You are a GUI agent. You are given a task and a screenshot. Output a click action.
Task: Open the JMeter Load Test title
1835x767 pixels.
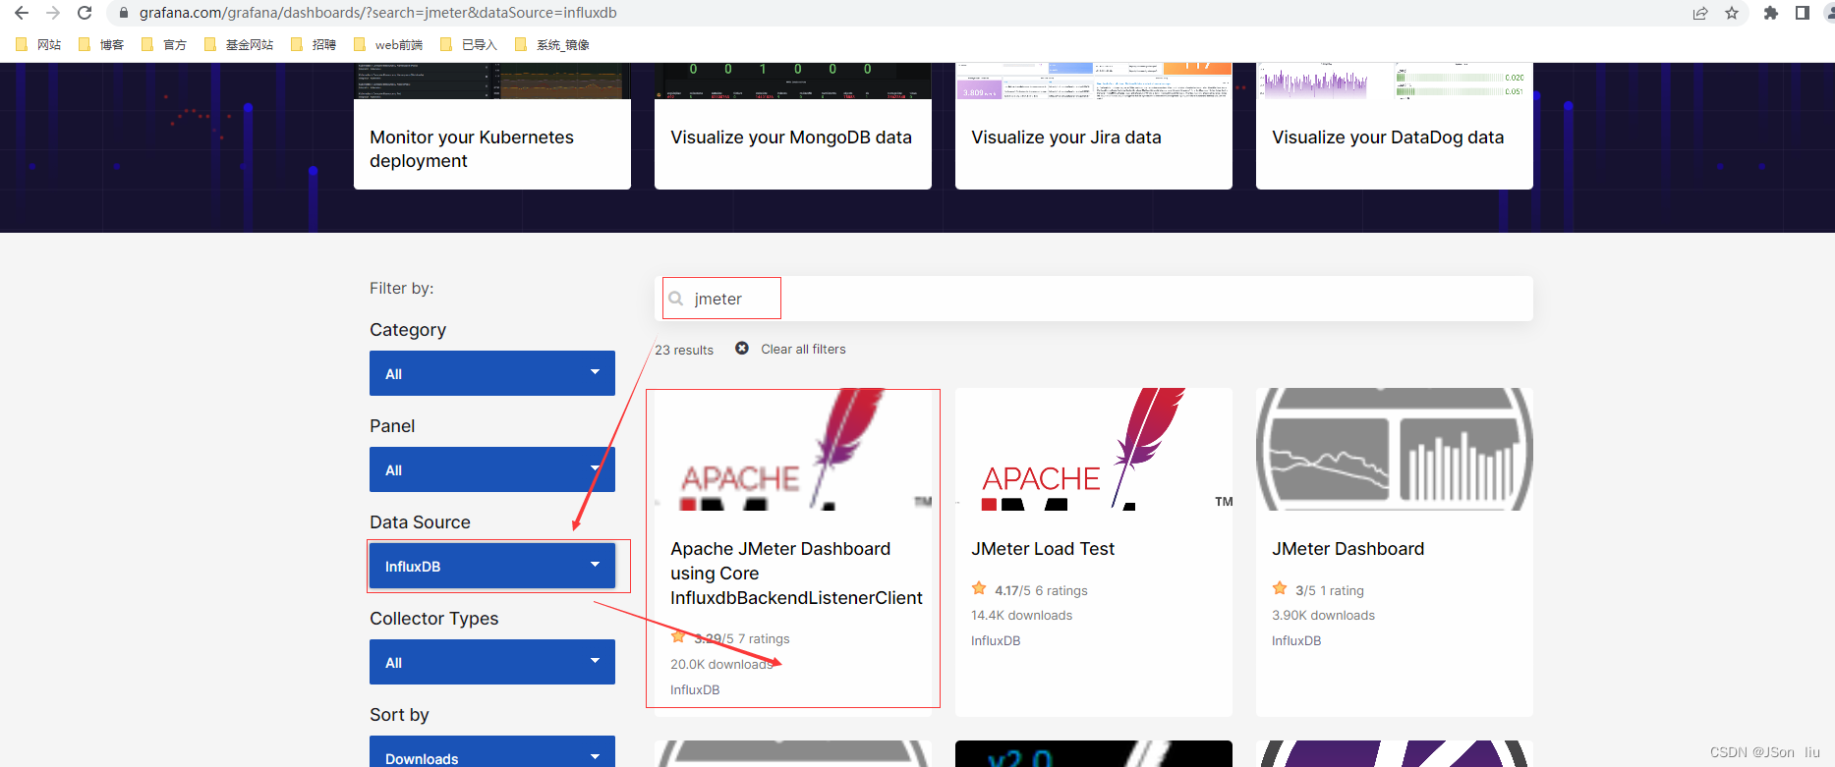[1043, 549]
